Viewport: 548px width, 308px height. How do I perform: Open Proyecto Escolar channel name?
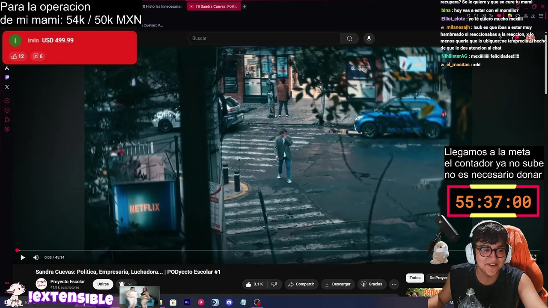(x=68, y=282)
